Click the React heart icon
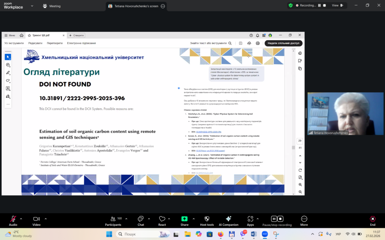 (162, 219)
